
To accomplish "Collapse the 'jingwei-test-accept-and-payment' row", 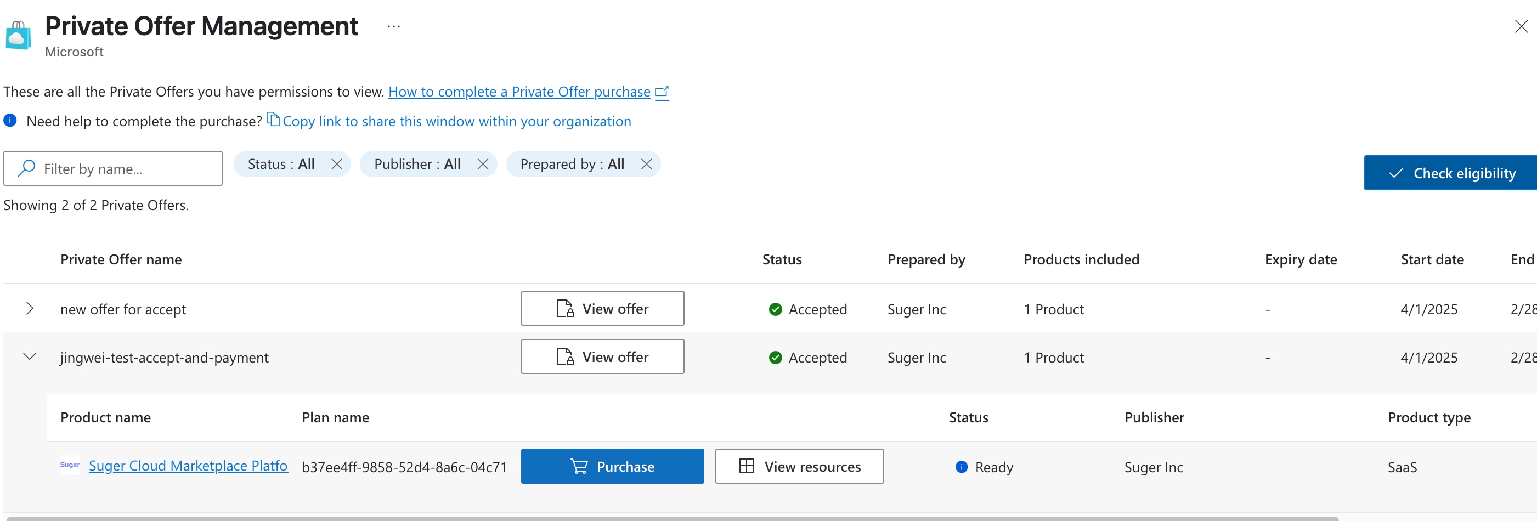I will tap(29, 357).
